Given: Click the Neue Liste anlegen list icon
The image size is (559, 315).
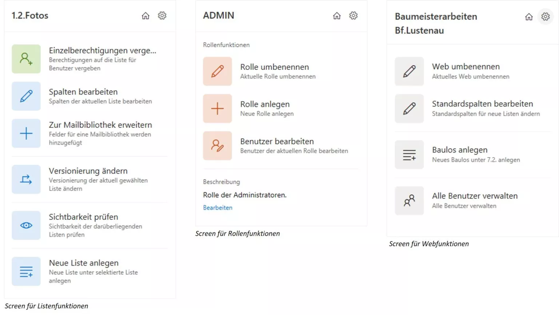Looking at the screenshot, I should coord(26,271).
